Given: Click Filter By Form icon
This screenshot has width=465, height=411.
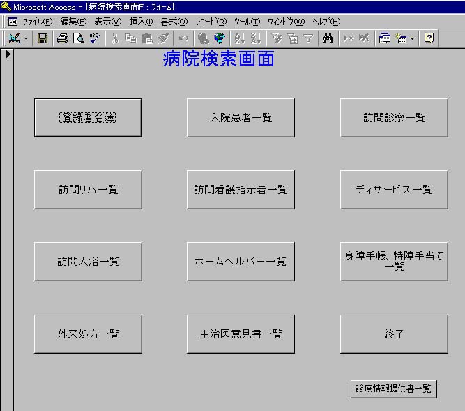Looking at the screenshot, I should point(292,38).
